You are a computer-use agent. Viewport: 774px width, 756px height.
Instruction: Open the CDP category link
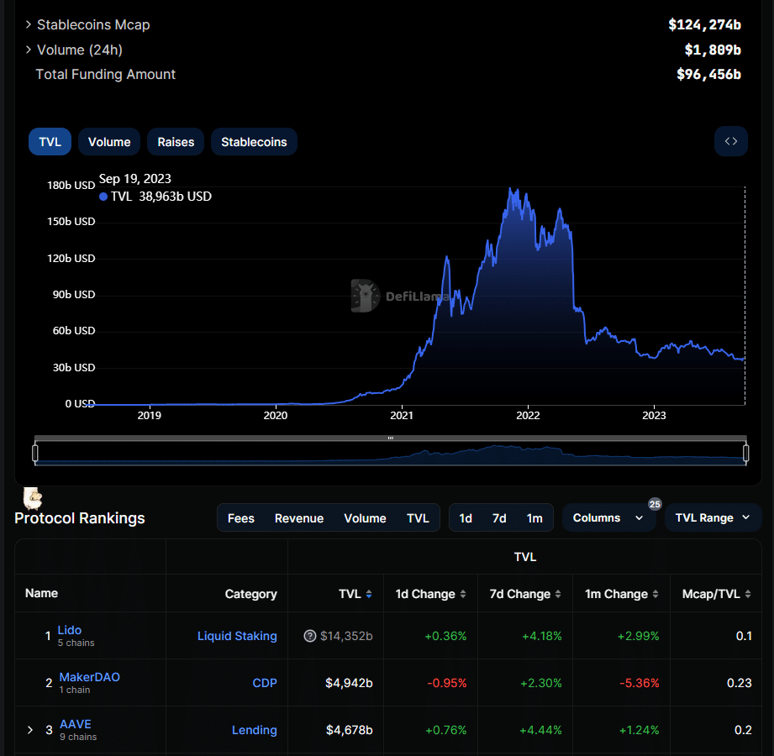pos(265,683)
